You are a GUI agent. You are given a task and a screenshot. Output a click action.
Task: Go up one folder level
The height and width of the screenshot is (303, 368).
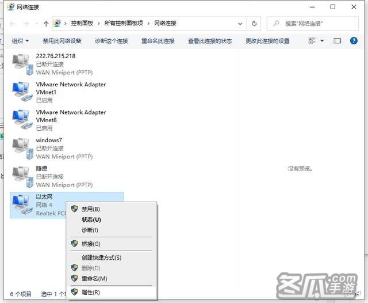pyautogui.click(x=46, y=24)
